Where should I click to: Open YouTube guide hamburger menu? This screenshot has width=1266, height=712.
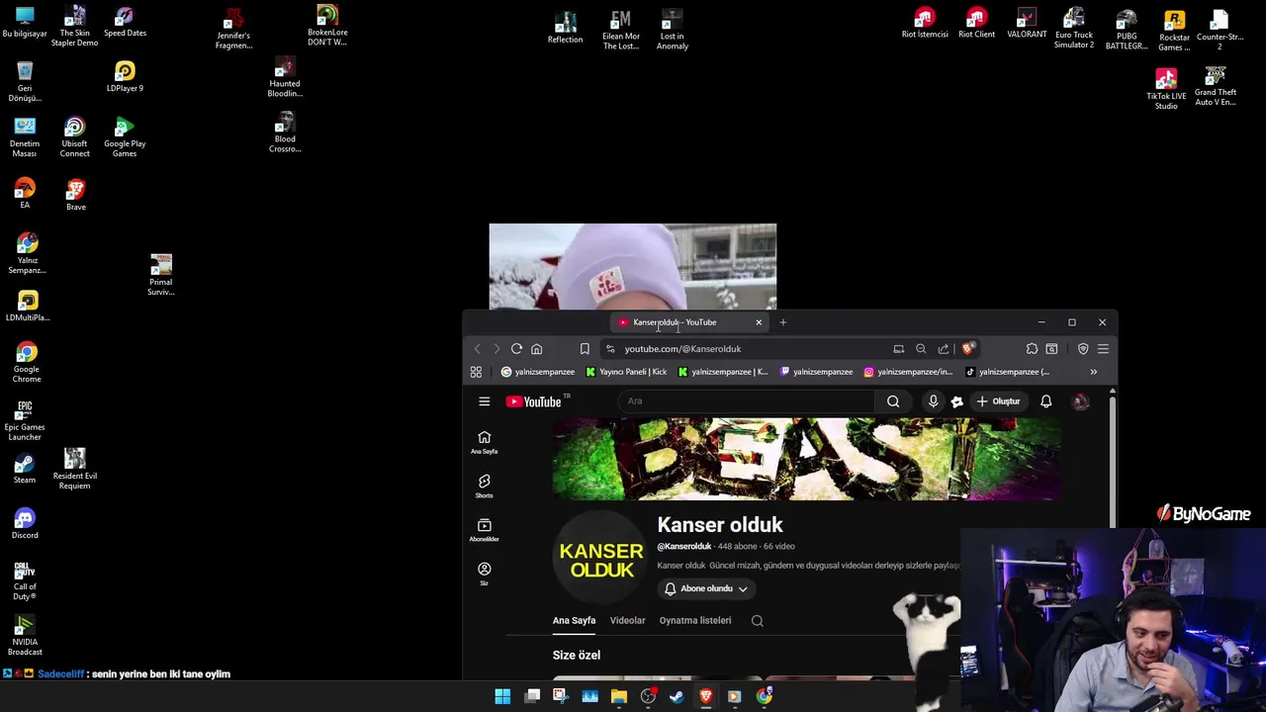click(485, 401)
